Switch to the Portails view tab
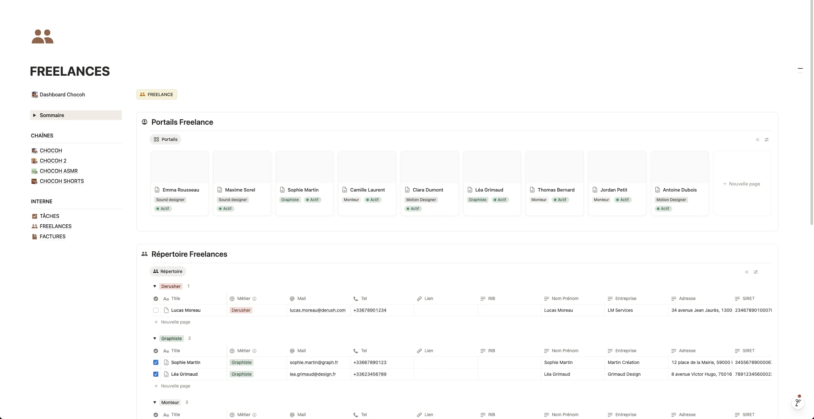The image size is (814, 419). (165, 139)
